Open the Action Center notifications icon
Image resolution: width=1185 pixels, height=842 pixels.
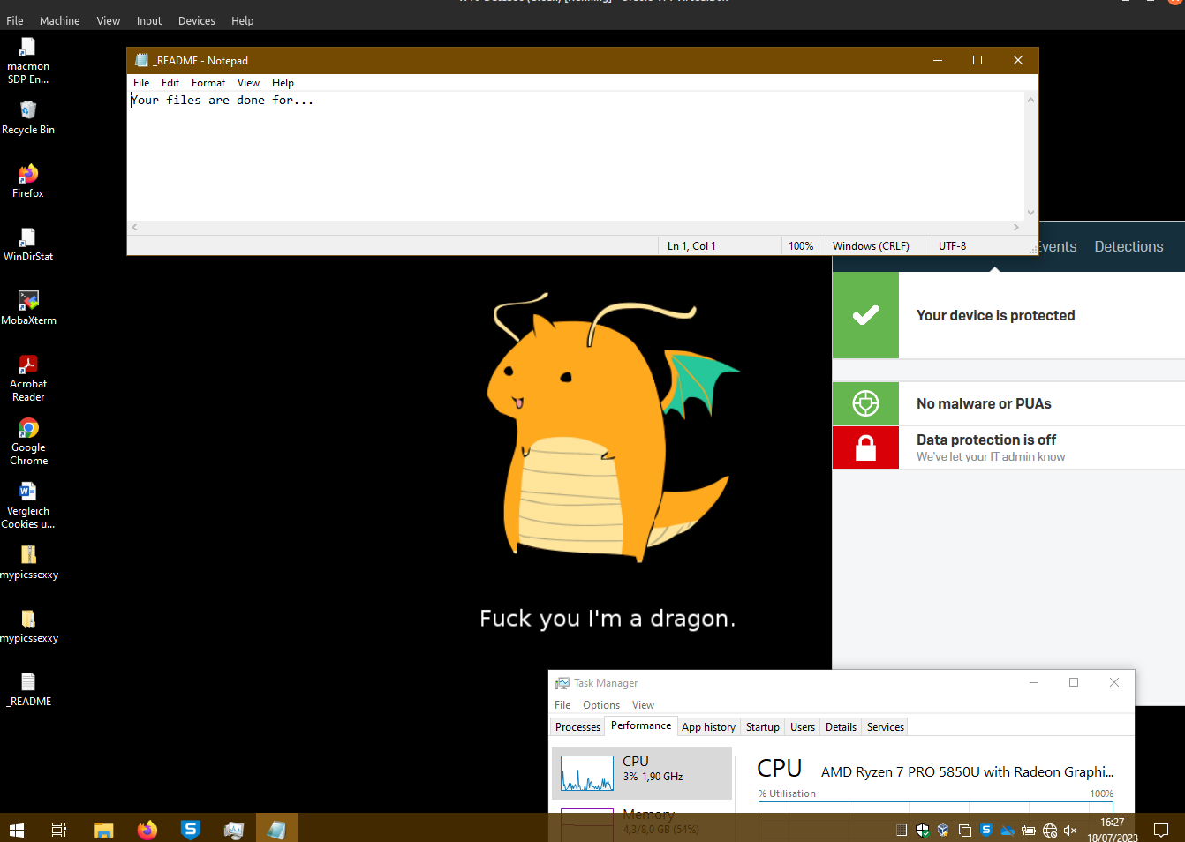[x=1161, y=830]
